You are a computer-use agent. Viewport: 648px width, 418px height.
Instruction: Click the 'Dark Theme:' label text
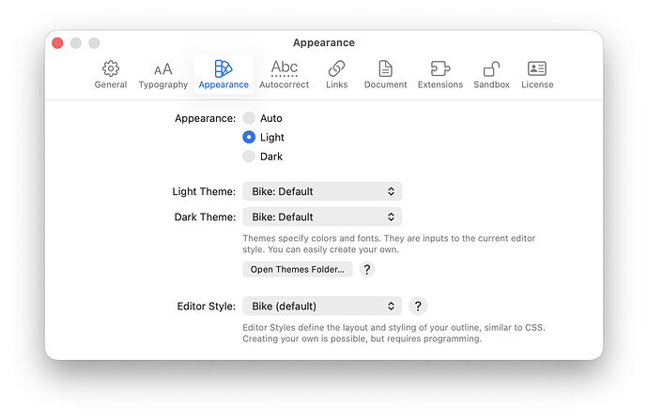[x=205, y=217]
